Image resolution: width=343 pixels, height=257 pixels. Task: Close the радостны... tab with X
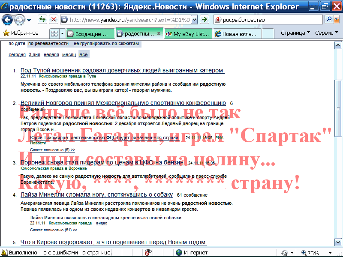tap(159, 33)
